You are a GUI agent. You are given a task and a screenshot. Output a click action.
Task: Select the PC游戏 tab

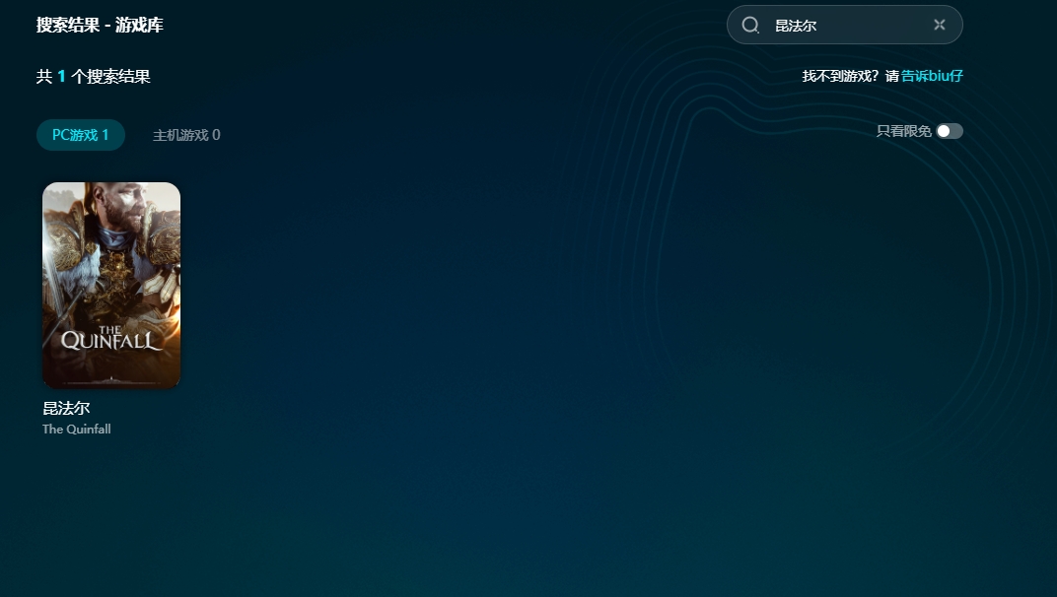[81, 135]
